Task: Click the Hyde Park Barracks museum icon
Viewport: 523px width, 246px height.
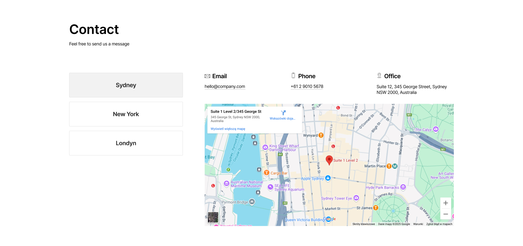Action: click(403, 187)
